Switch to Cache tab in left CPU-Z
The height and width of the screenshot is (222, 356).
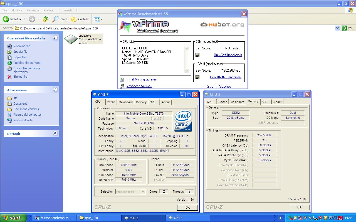111,102
